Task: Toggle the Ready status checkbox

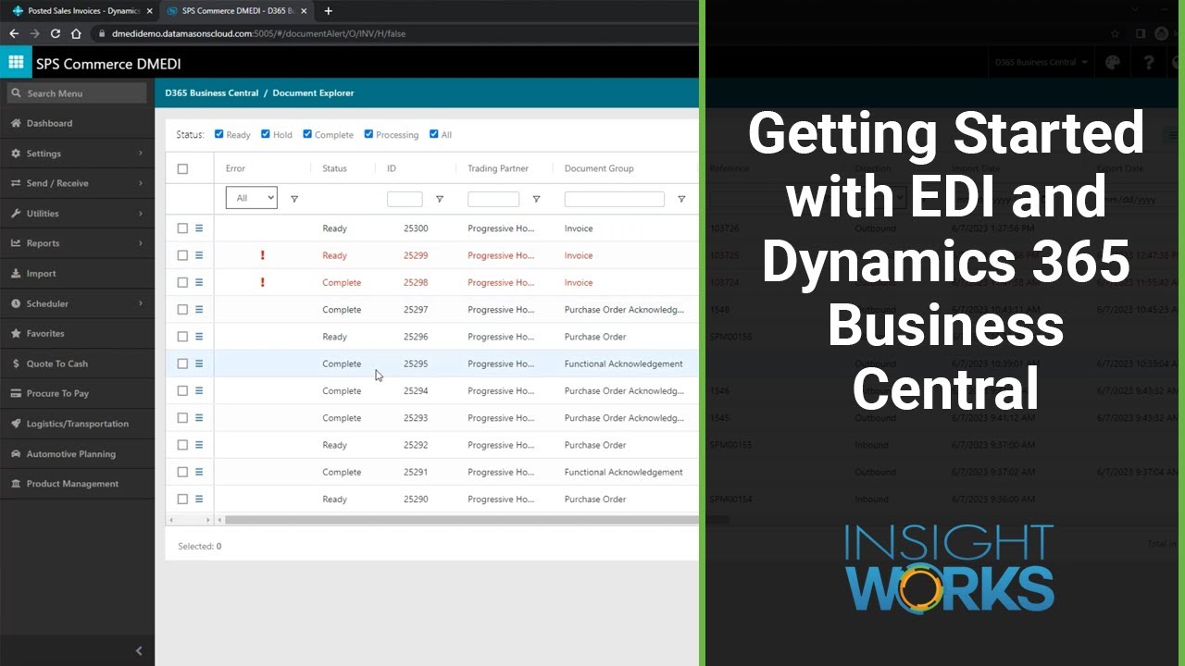Action: point(219,134)
